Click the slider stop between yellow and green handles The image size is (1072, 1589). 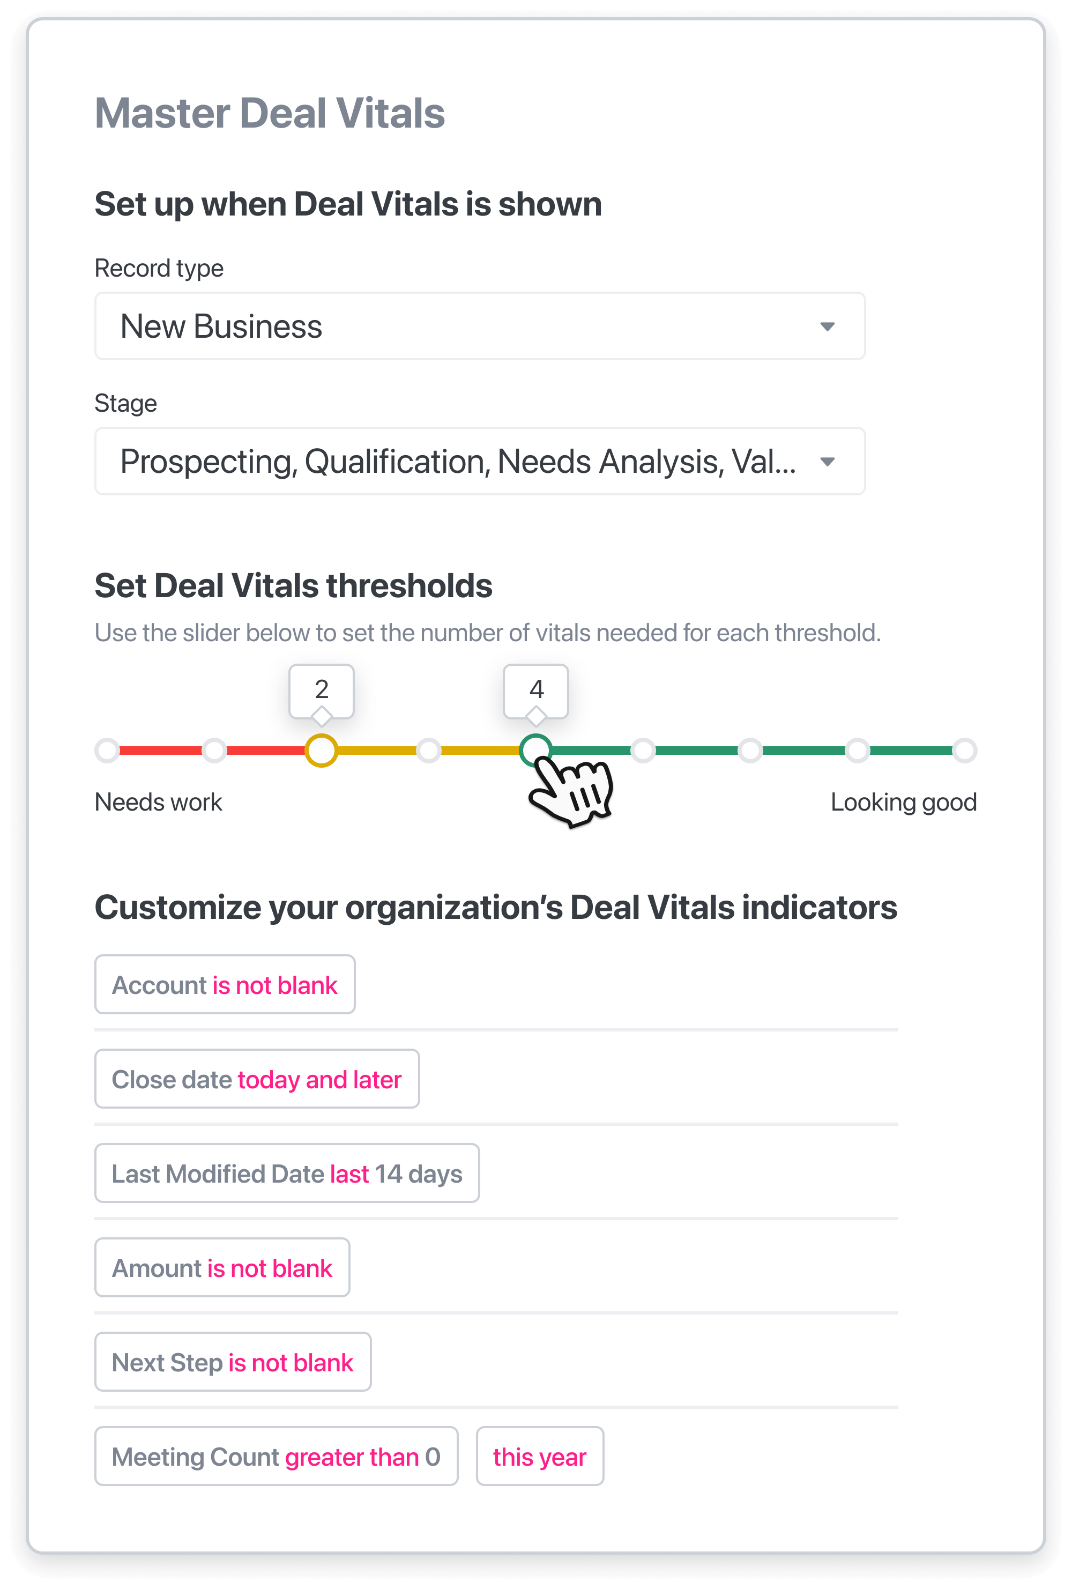coord(429,751)
